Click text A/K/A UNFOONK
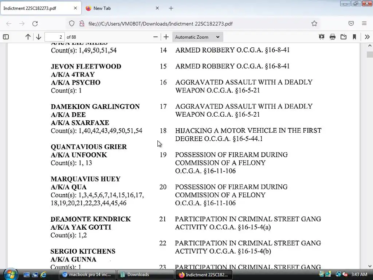 pyautogui.click(x=79, y=155)
